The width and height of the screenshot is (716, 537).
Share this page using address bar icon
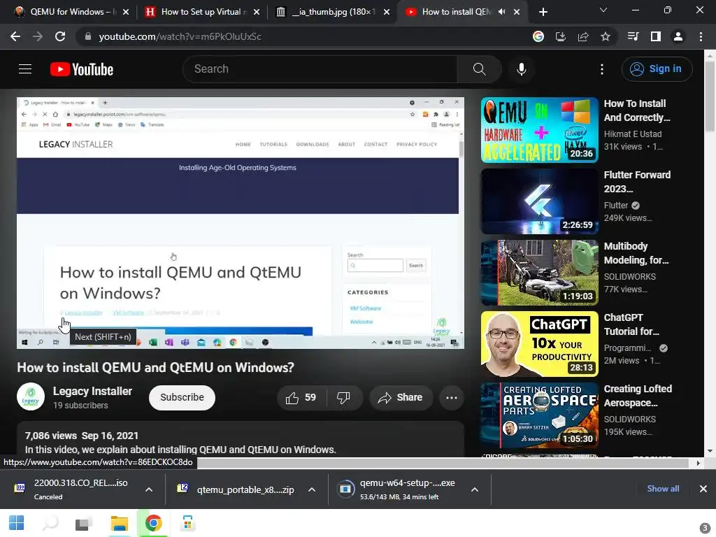click(x=583, y=36)
